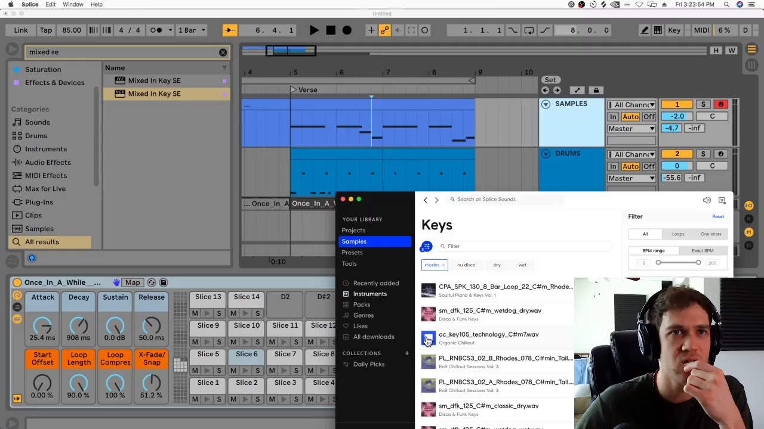This screenshot has width=764, height=429.
Task: Open DRUMS All Channels input dropdown
Action: 631,154
